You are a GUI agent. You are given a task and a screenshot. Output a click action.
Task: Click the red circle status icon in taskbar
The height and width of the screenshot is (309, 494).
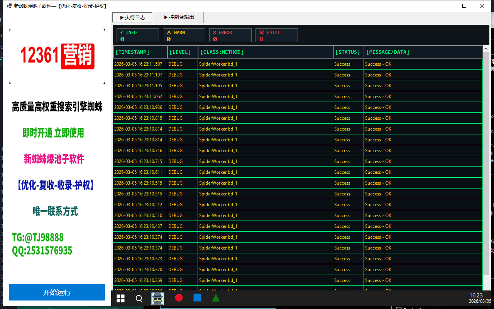178,298
